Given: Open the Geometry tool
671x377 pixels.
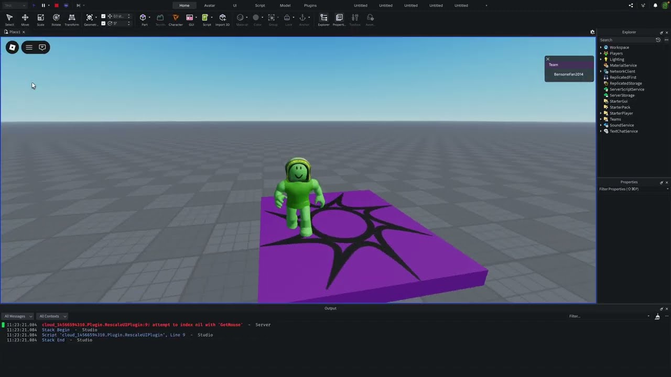Looking at the screenshot, I should [90, 20].
